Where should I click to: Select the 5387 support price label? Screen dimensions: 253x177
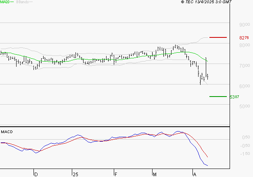coord(234,97)
